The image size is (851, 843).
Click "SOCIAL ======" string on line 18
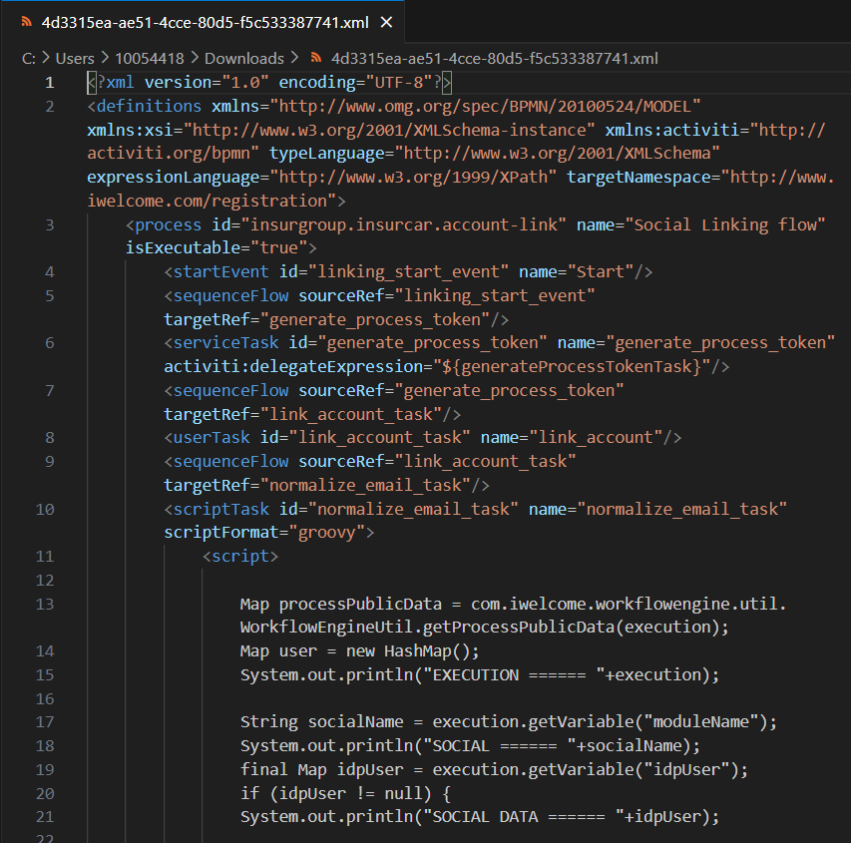tap(499, 746)
